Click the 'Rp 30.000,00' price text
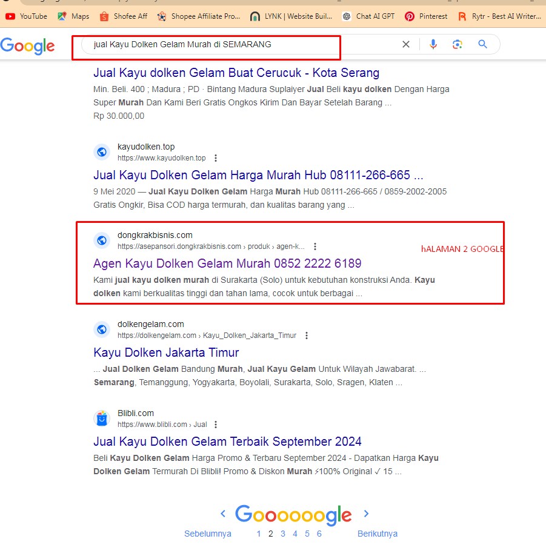The image size is (546, 559). tap(119, 116)
